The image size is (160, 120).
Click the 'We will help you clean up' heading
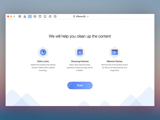(80, 36)
